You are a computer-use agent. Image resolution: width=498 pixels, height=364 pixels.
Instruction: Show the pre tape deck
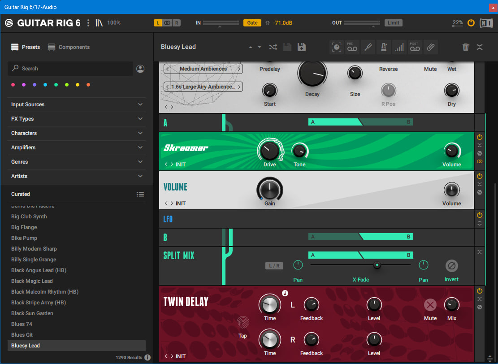[x=352, y=48]
